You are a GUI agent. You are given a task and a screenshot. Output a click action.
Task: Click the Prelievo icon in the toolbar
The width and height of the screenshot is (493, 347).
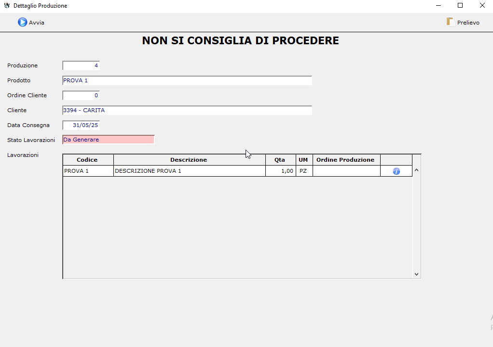[451, 22]
